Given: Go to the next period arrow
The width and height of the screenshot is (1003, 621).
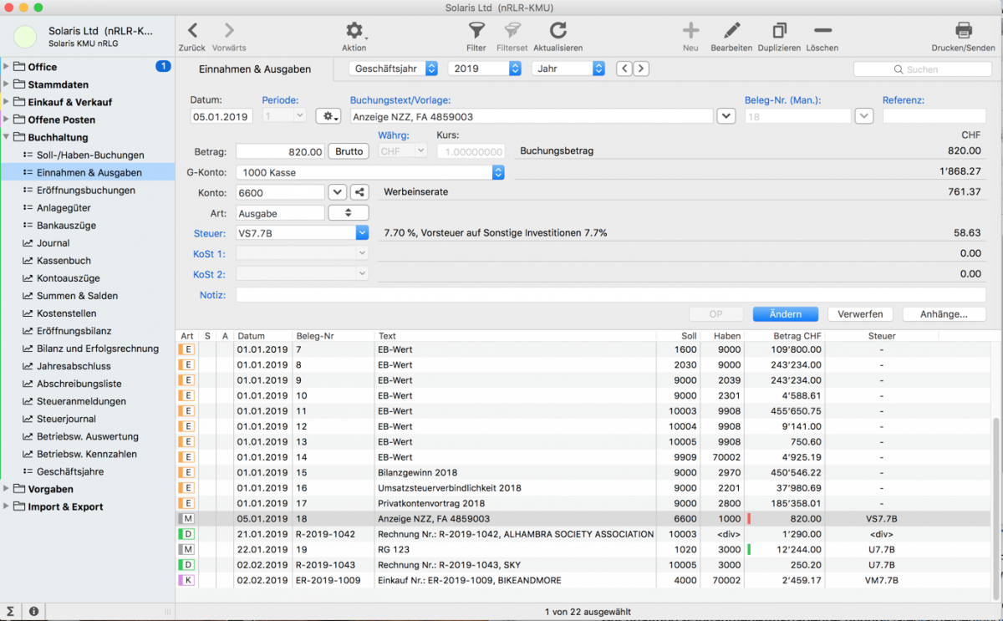Looking at the screenshot, I should 641,69.
